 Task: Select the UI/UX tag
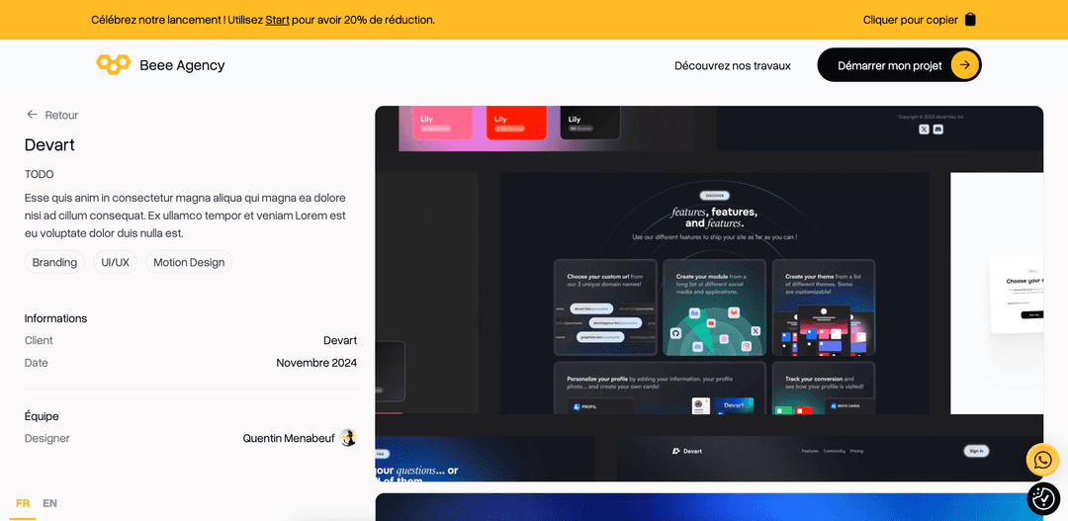click(x=115, y=262)
